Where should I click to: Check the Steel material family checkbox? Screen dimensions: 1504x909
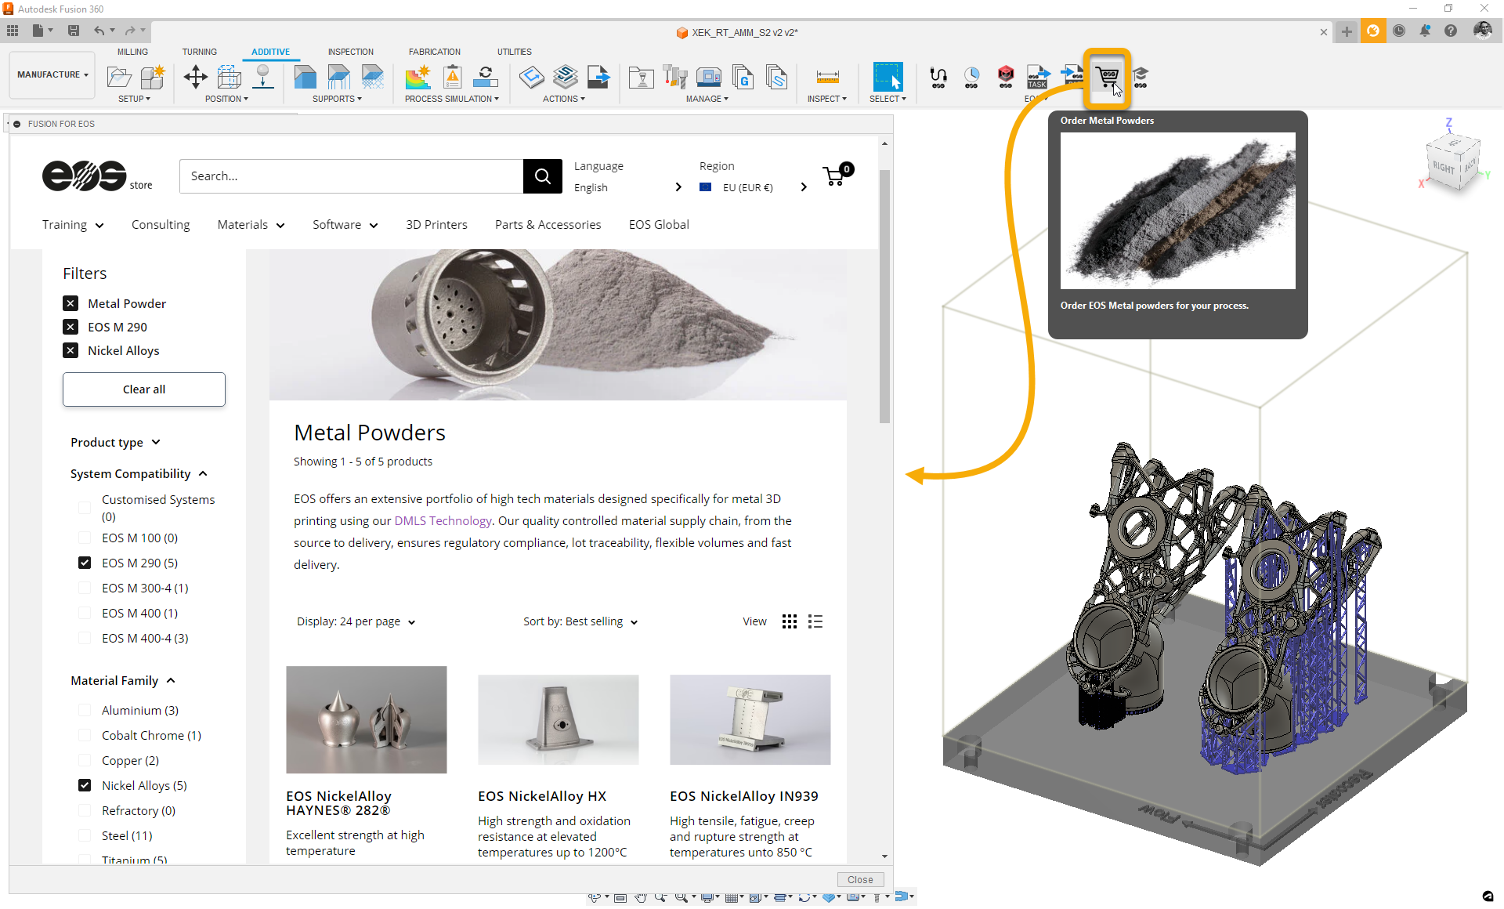85,835
